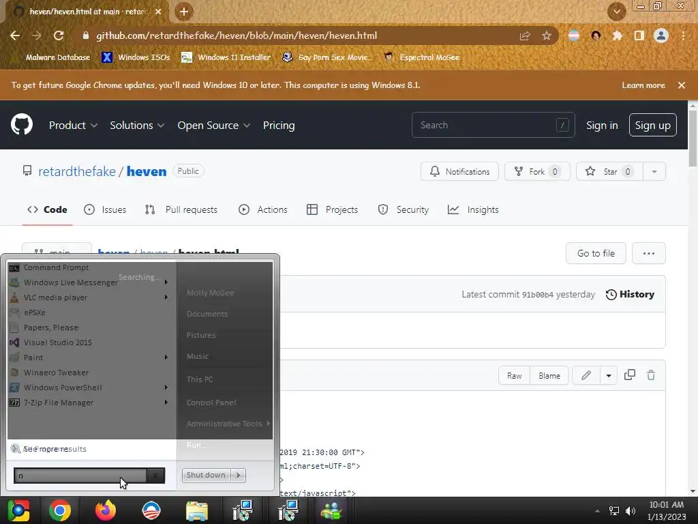Viewport: 698px width, 524px height.
Task: Open Chrome profile avatar icon
Action: 661,35
